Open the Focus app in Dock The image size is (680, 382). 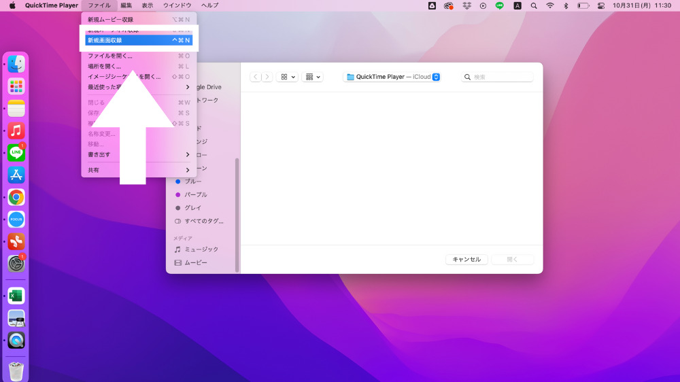pyautogui.click(x=16, y=220)
